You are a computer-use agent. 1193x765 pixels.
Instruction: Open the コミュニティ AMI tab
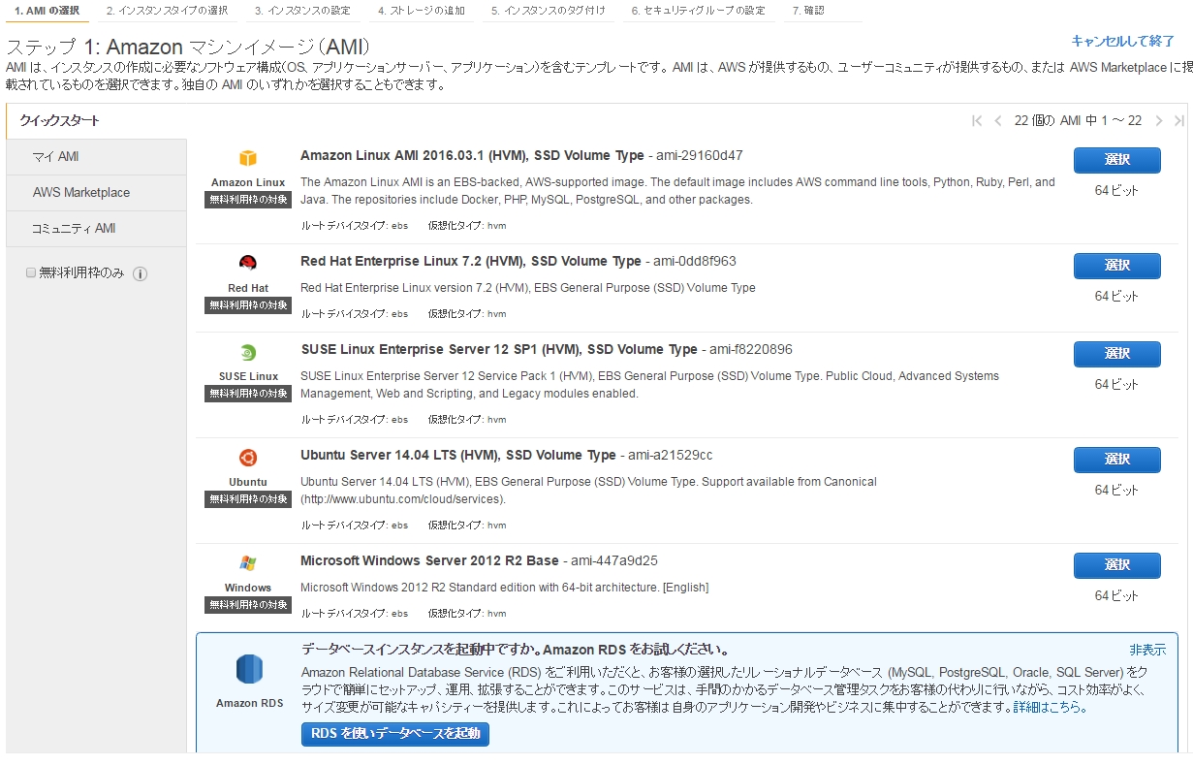coord(74,229)
